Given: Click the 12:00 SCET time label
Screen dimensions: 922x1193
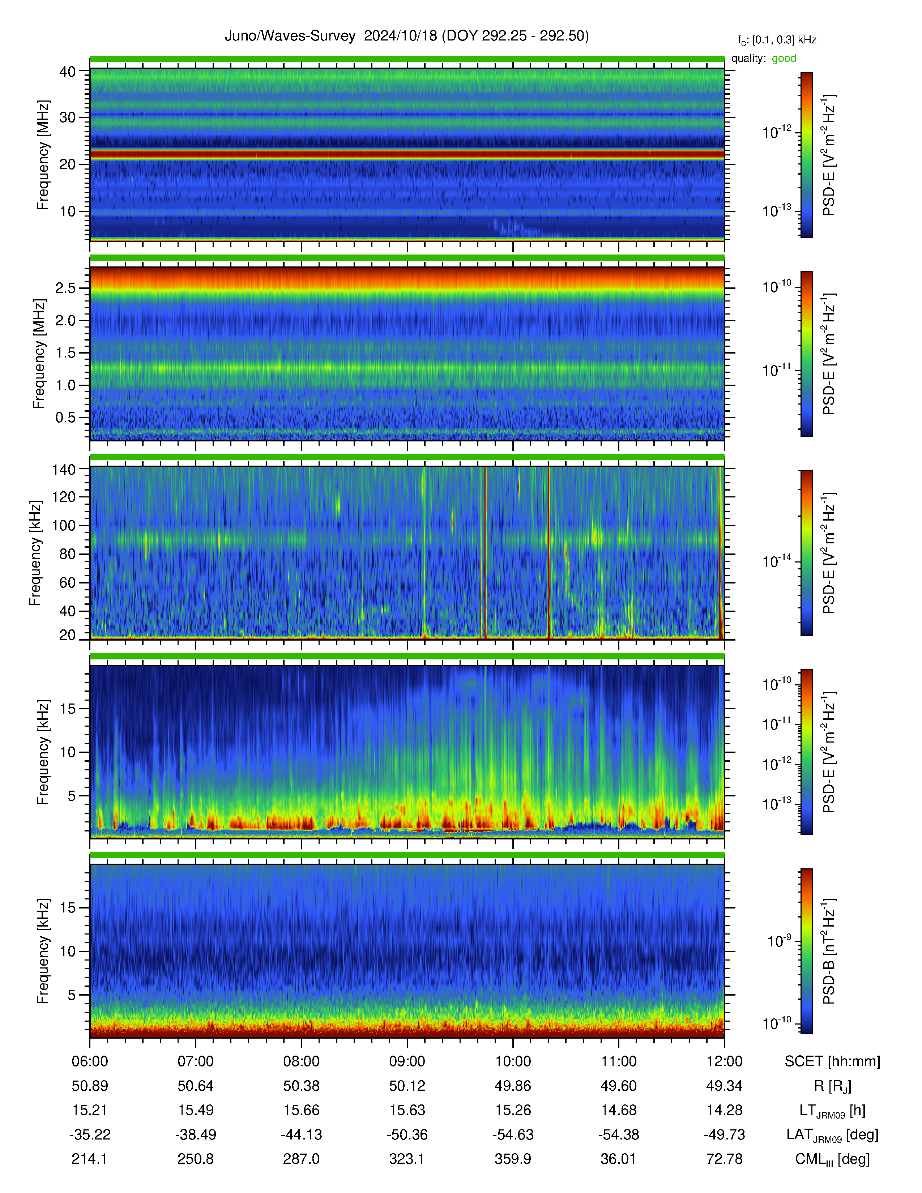Looking at the screenshot, I should pyautogui.click(x=724, y=1061).
